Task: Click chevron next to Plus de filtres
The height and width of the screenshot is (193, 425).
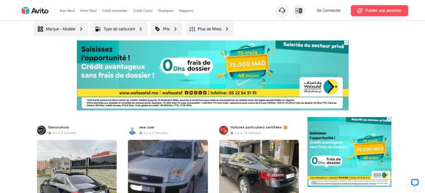Action: click(x=227, y=29)
